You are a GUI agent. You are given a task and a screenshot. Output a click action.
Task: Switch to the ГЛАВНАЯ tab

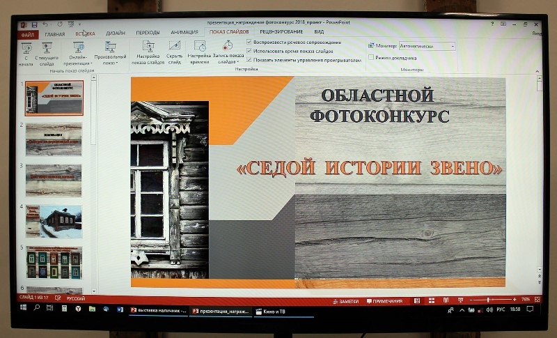pos(55,34)
